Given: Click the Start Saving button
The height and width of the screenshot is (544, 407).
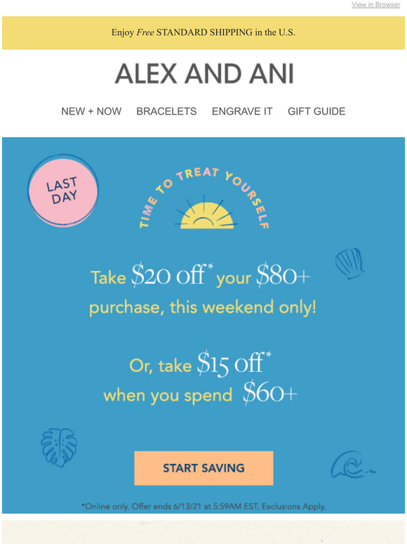Looking at the screenshot, I should click(x=203, y=468).
